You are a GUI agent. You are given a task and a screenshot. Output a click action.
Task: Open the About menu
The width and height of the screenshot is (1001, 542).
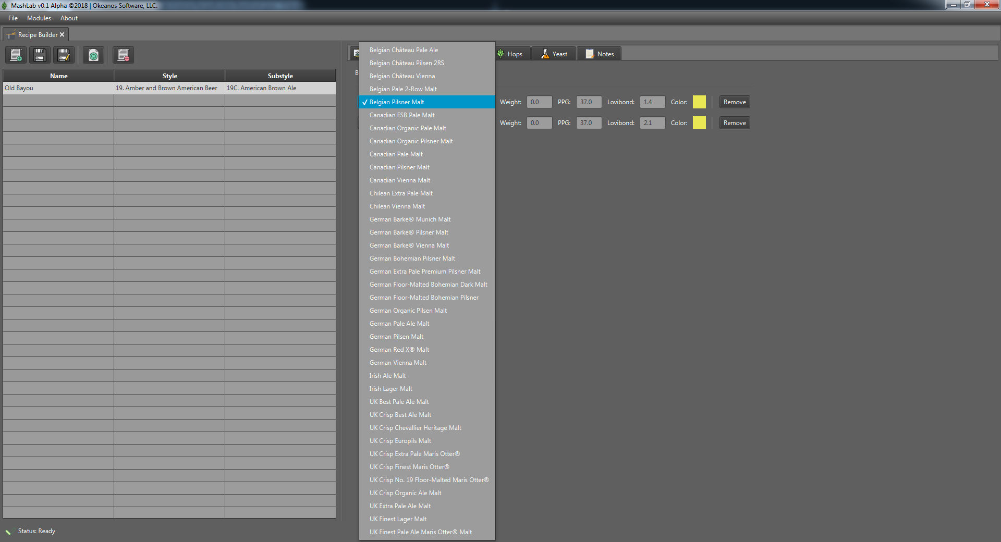coord(69,18)
